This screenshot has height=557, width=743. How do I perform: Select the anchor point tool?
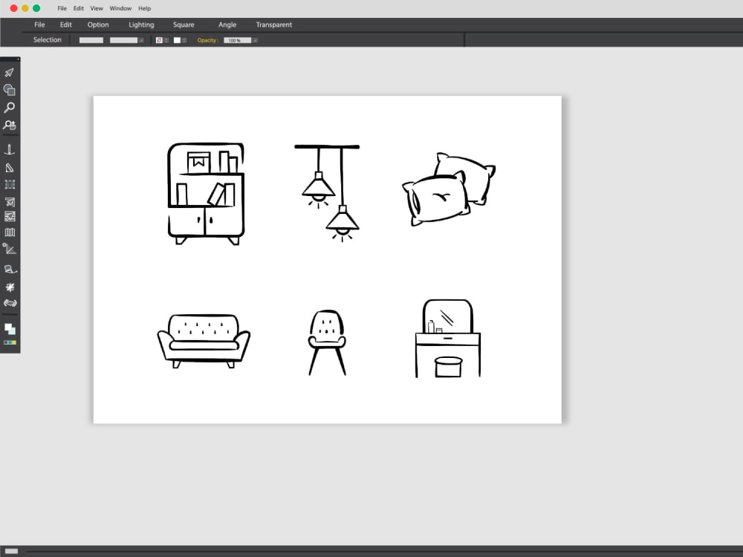point(10,150)
